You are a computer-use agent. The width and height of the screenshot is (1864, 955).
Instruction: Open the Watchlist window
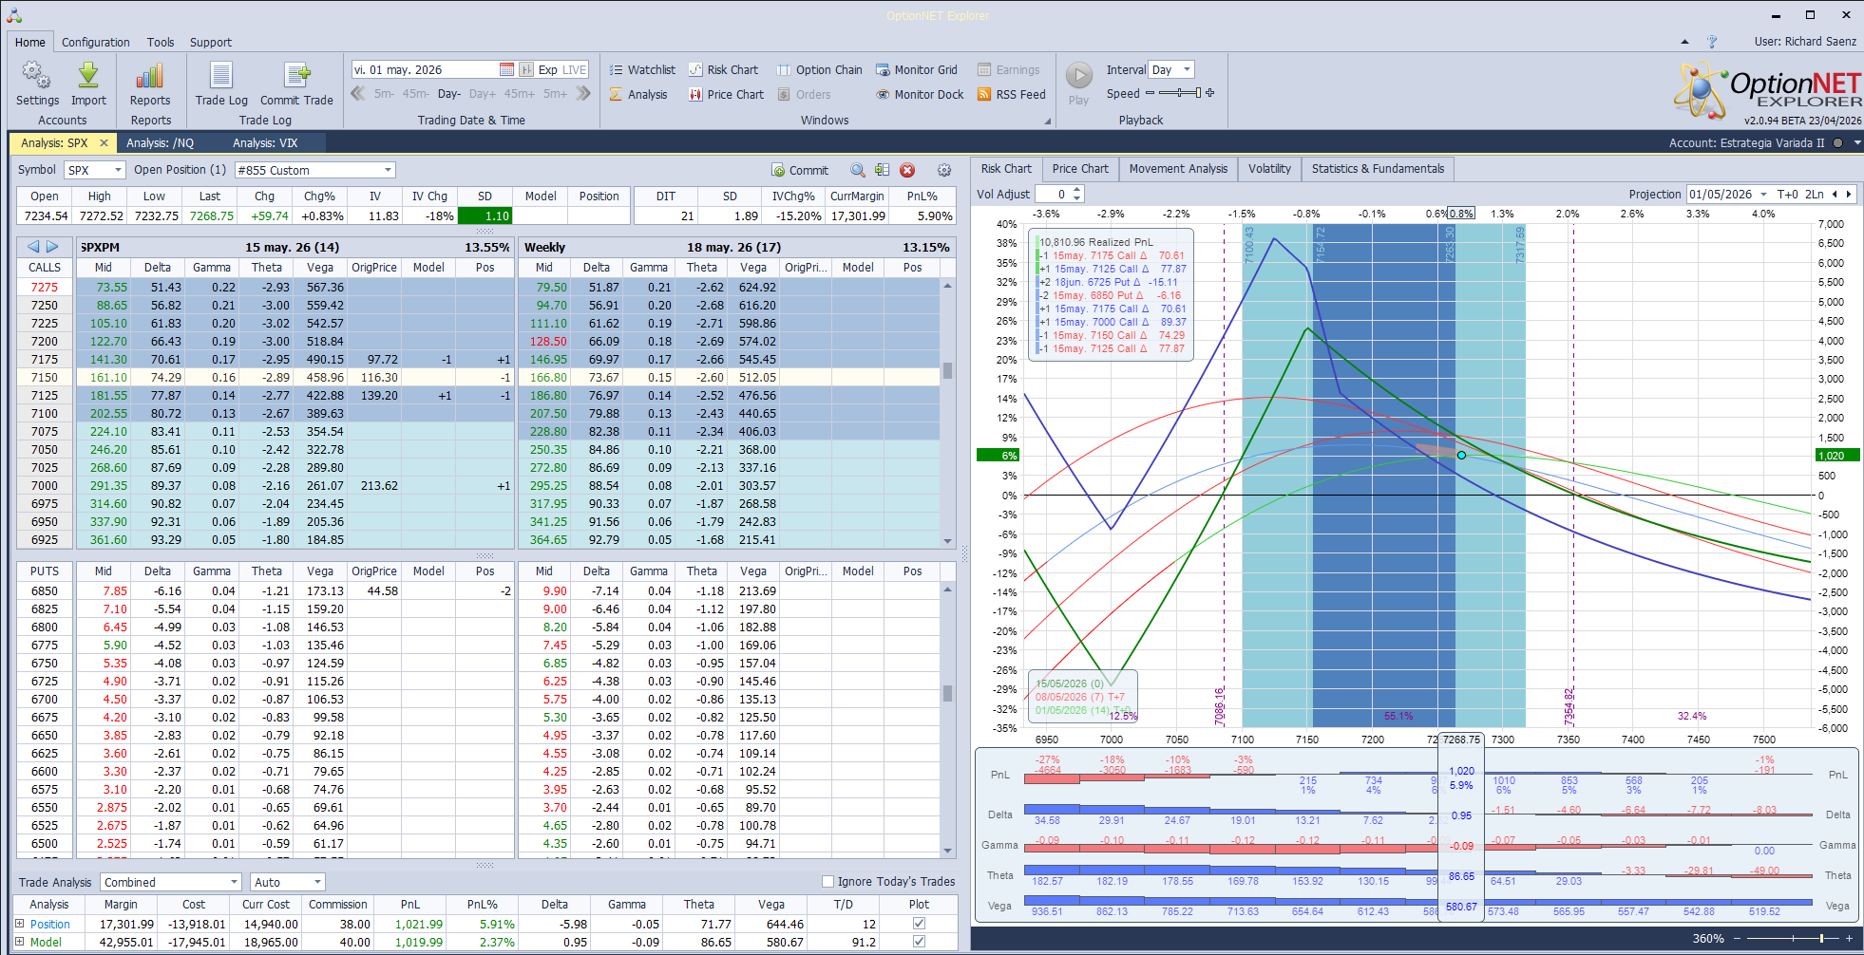click(x=641, y=69)
